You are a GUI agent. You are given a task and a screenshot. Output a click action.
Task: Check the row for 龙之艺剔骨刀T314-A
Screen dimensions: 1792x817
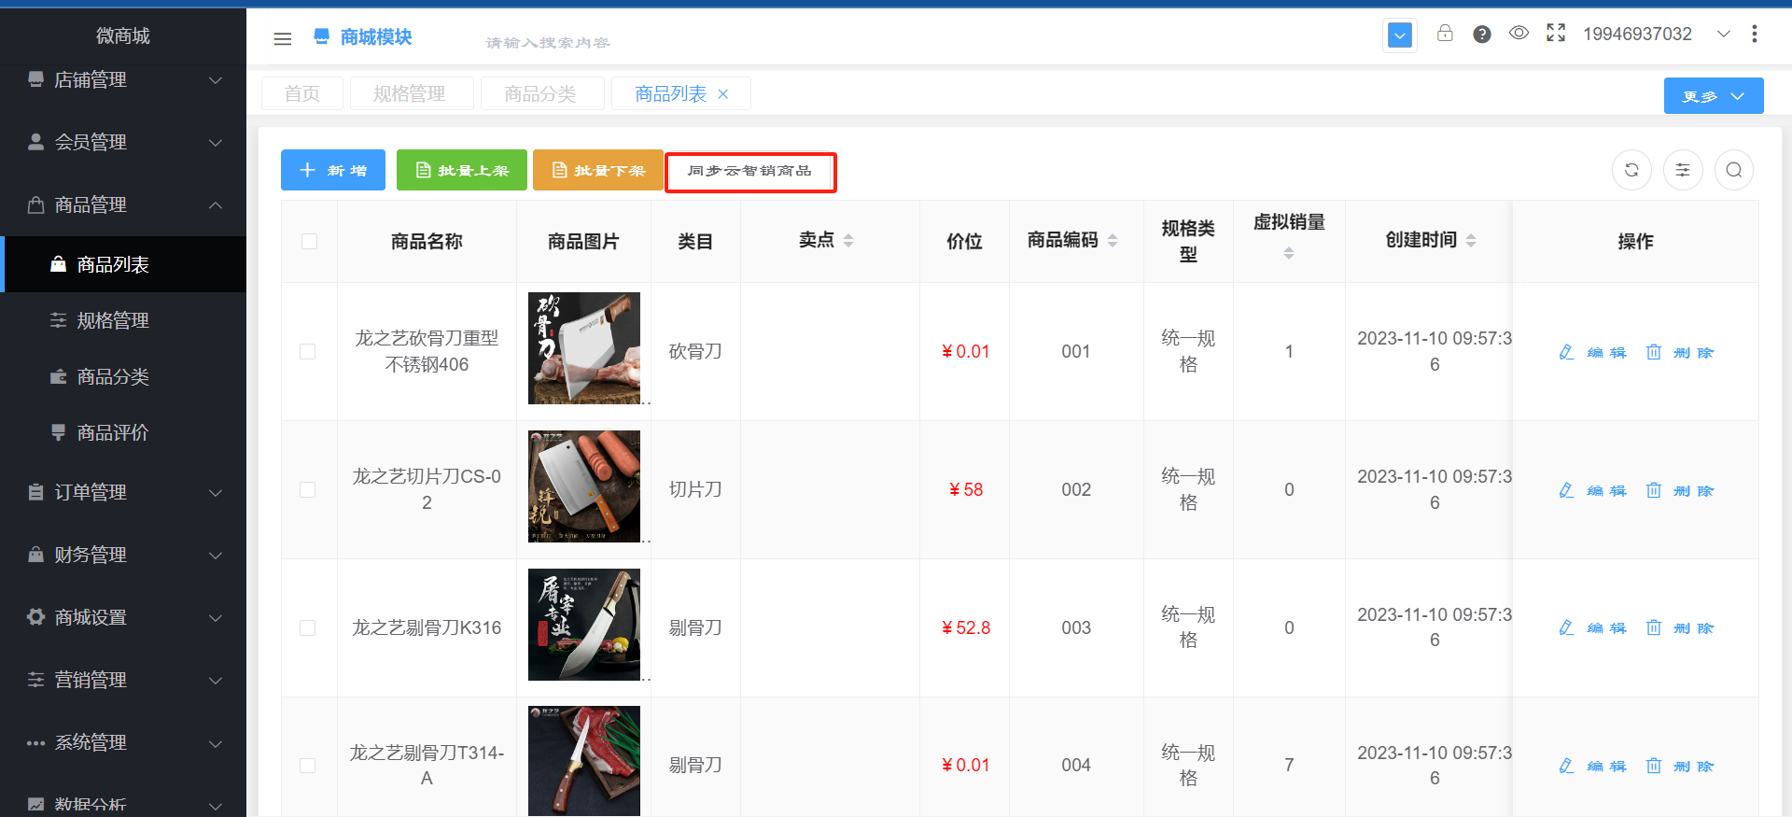click(x=308, y=766)
